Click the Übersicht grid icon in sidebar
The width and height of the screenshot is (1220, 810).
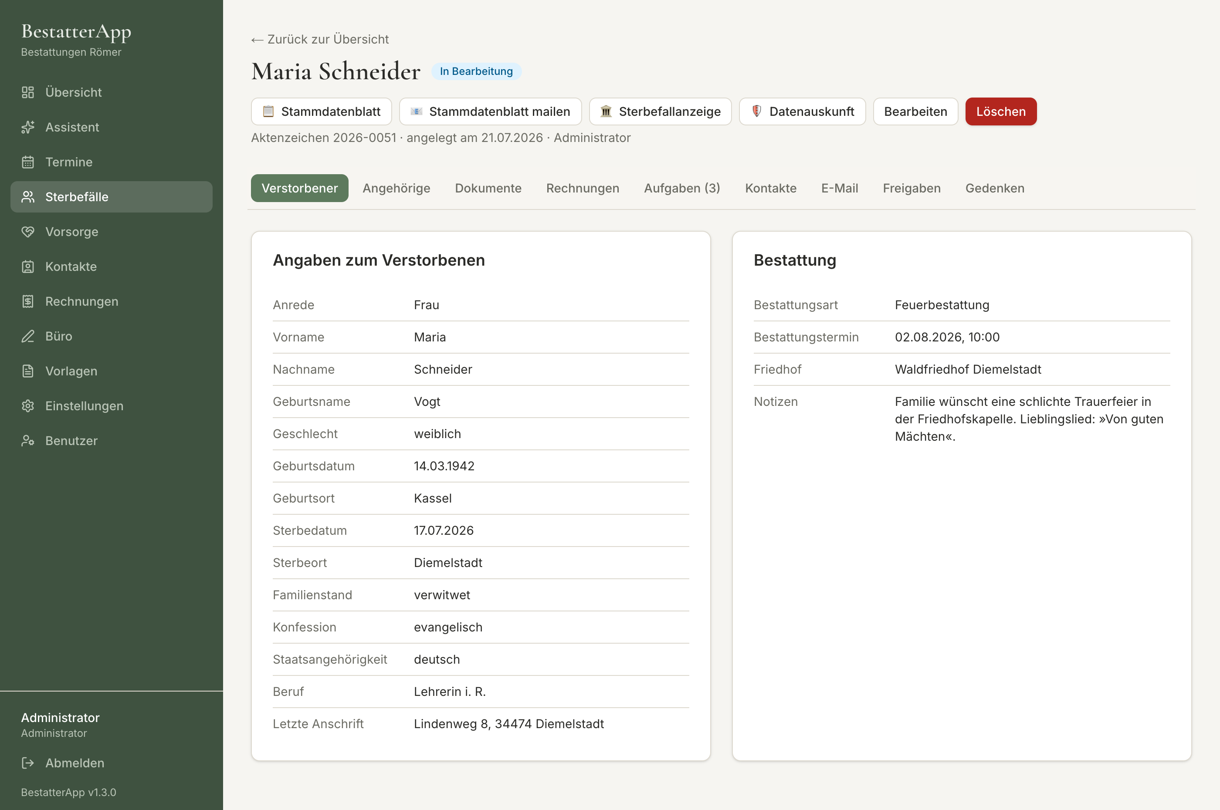point(28,92)
